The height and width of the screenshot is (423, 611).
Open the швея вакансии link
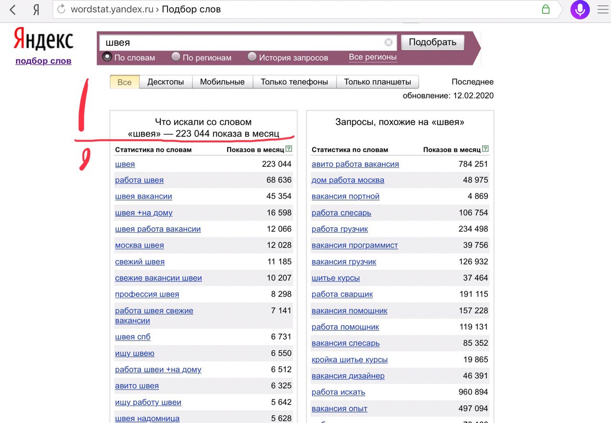click(x=144, y=197)
